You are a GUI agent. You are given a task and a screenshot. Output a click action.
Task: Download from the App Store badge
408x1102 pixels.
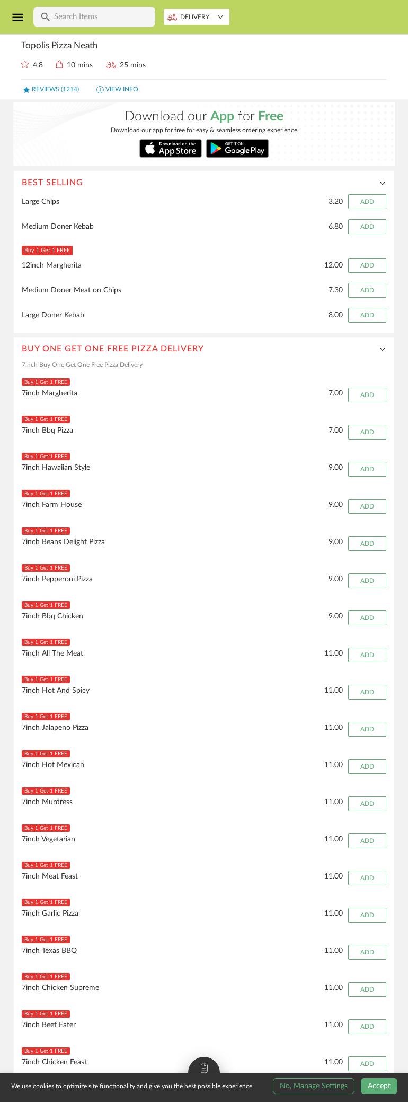coord(171,149)
